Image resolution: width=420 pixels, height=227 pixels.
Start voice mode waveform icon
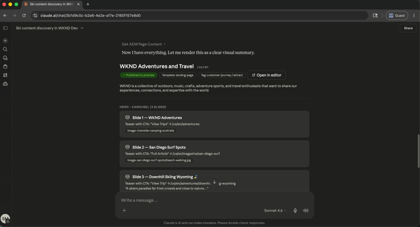click(x=306, y=210)
